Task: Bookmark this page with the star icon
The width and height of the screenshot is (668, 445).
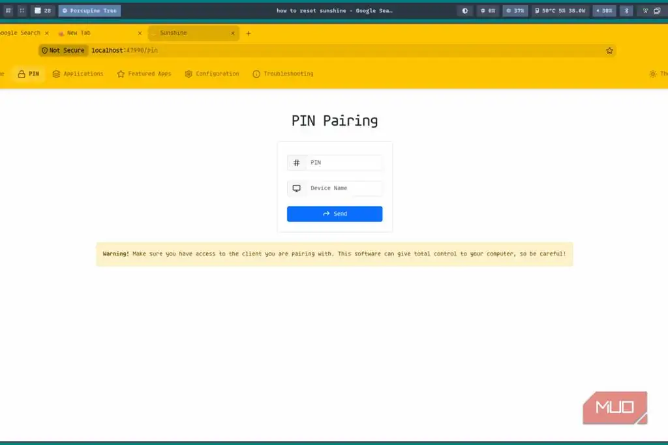Action: 610,51
